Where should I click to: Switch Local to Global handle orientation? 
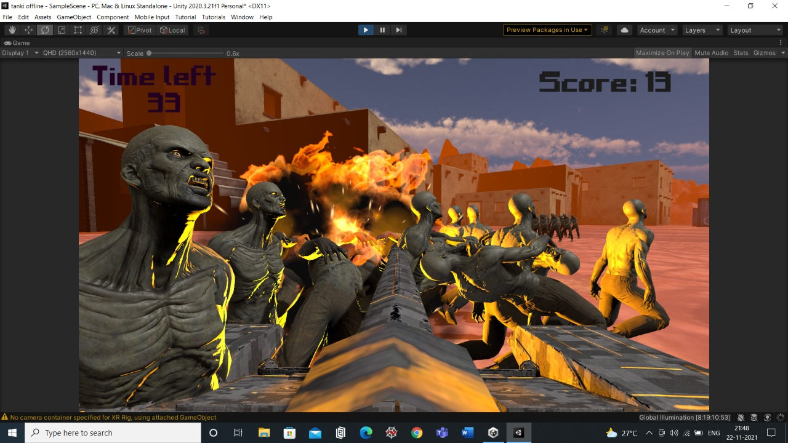(x=172, y=30)
